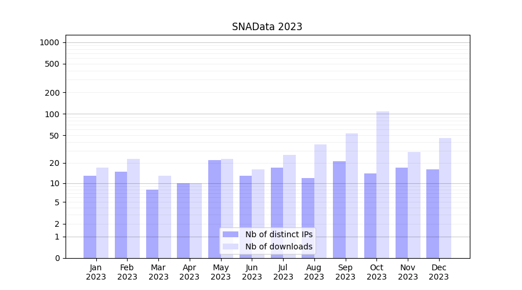Click the Sep 2023 distinct IPs bar
The width and height of the screenshot is (522, 290).
click(339, 209)
